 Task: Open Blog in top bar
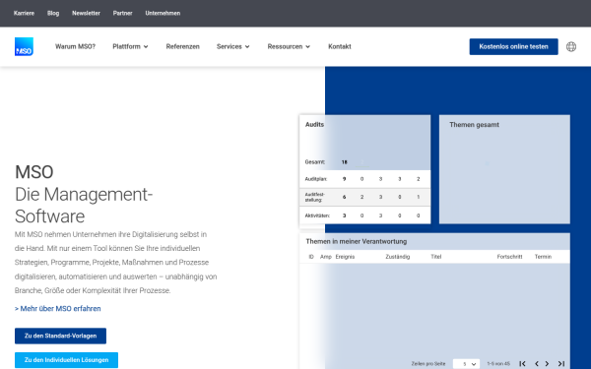(53, 13)
